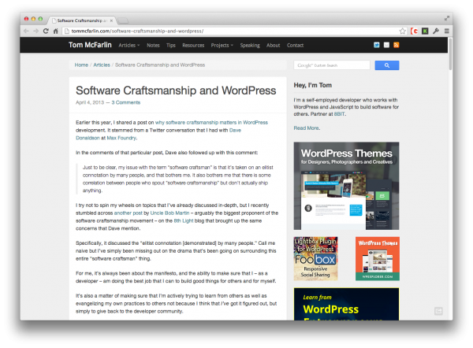Close the Software Craftsmanship browser tab
473x348 pixels.
point(111,20)
